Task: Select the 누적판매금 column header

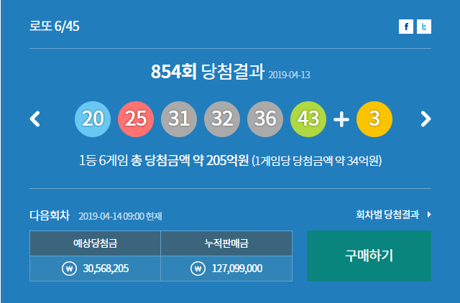Action: 226,243
